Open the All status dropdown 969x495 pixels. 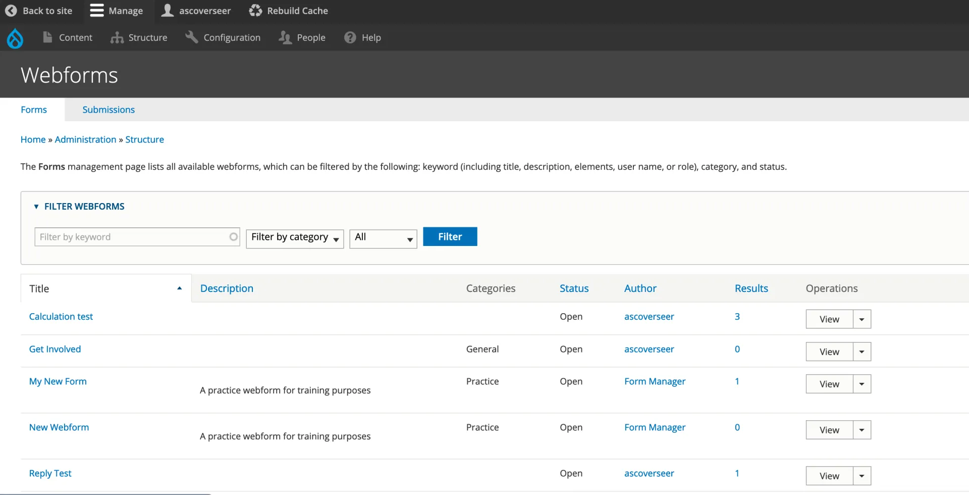pos(383,238)
